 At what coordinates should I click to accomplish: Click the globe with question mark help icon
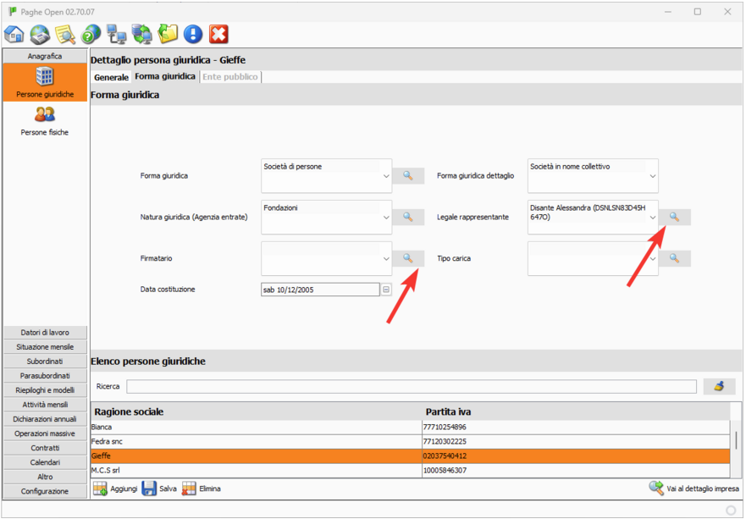(91, 34)
